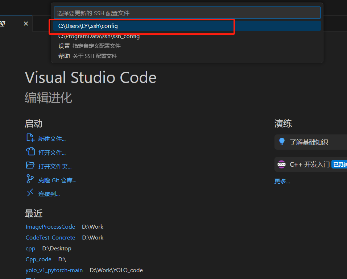Click the lightbulb icon in 了解基础知识

(x=282, y=142)
